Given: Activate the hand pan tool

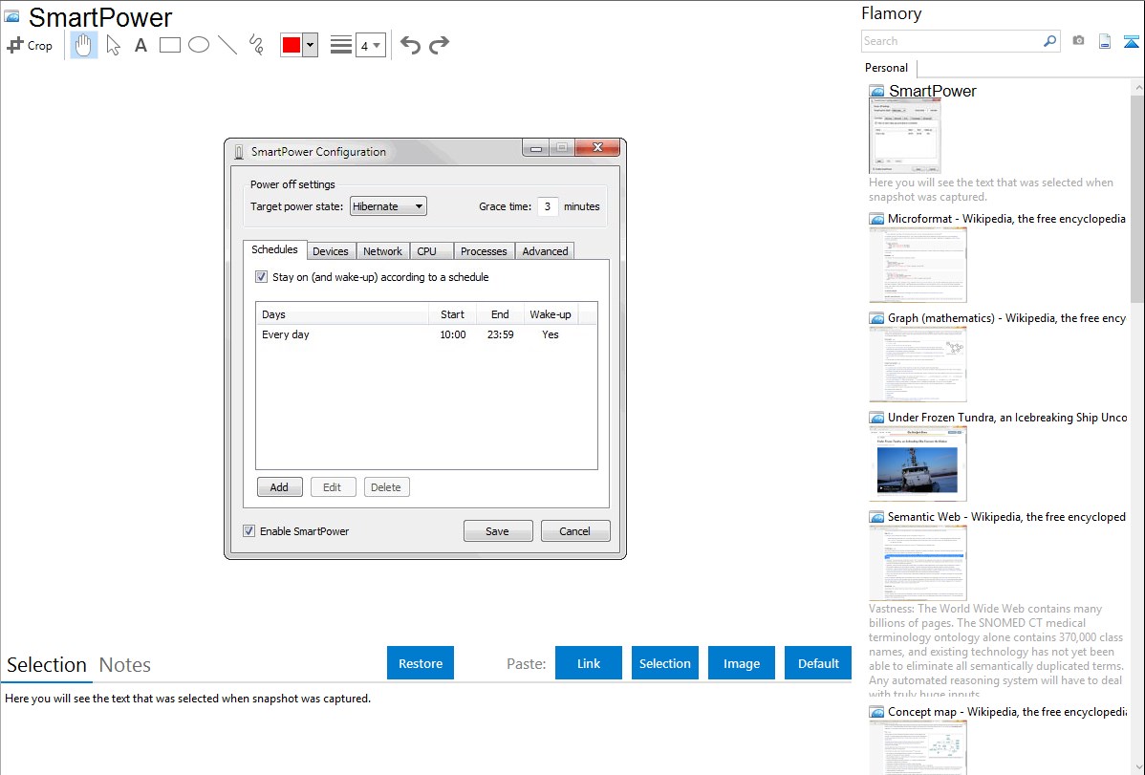Looking at the screenshot, I should click(x=84, y=45).
